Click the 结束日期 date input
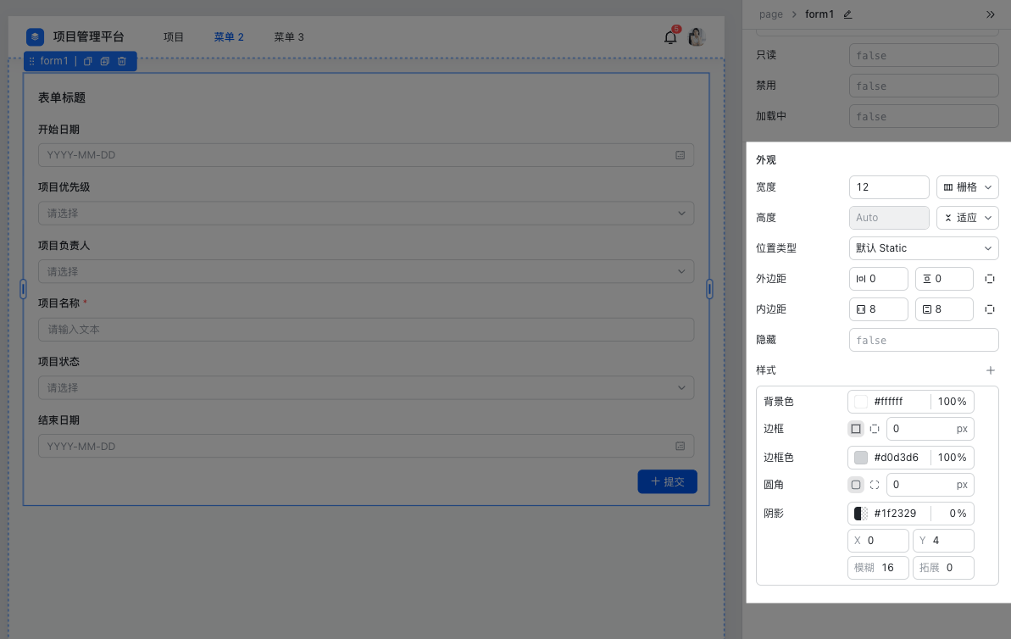 point(365,447)
